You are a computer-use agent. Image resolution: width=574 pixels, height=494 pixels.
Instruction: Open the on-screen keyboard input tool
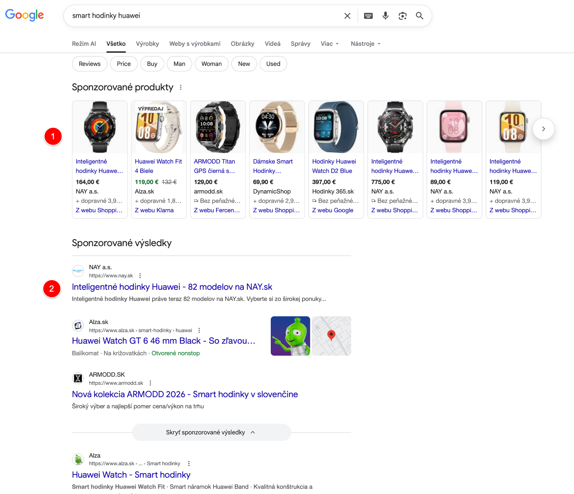(x=368, y=16)
